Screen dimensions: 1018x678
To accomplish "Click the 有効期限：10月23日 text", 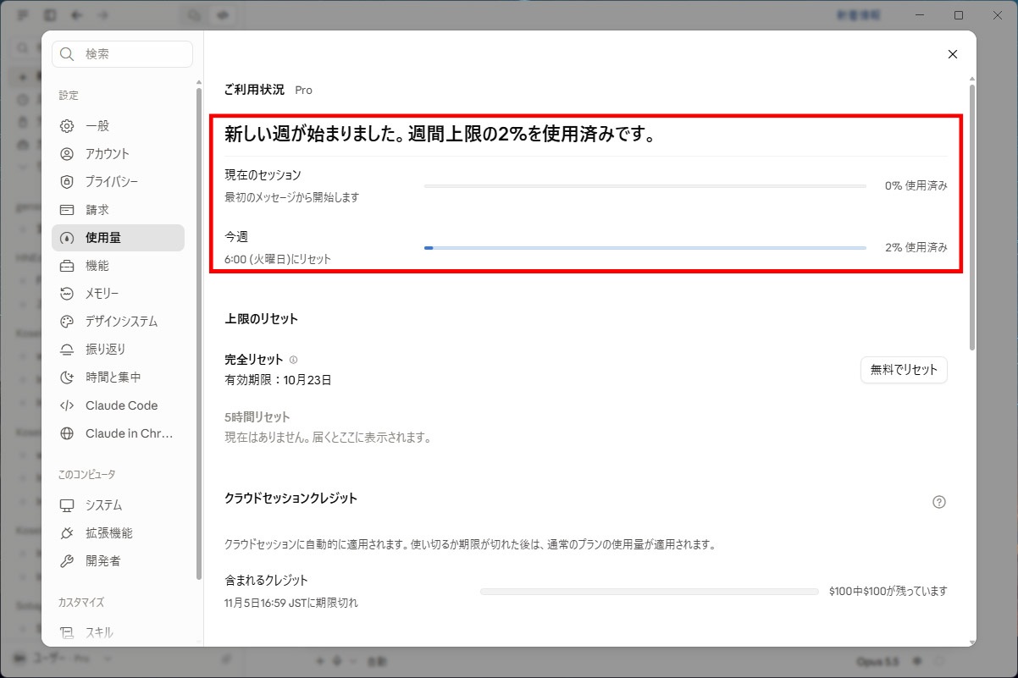I will pyautogui.click(x=278, y=381).
